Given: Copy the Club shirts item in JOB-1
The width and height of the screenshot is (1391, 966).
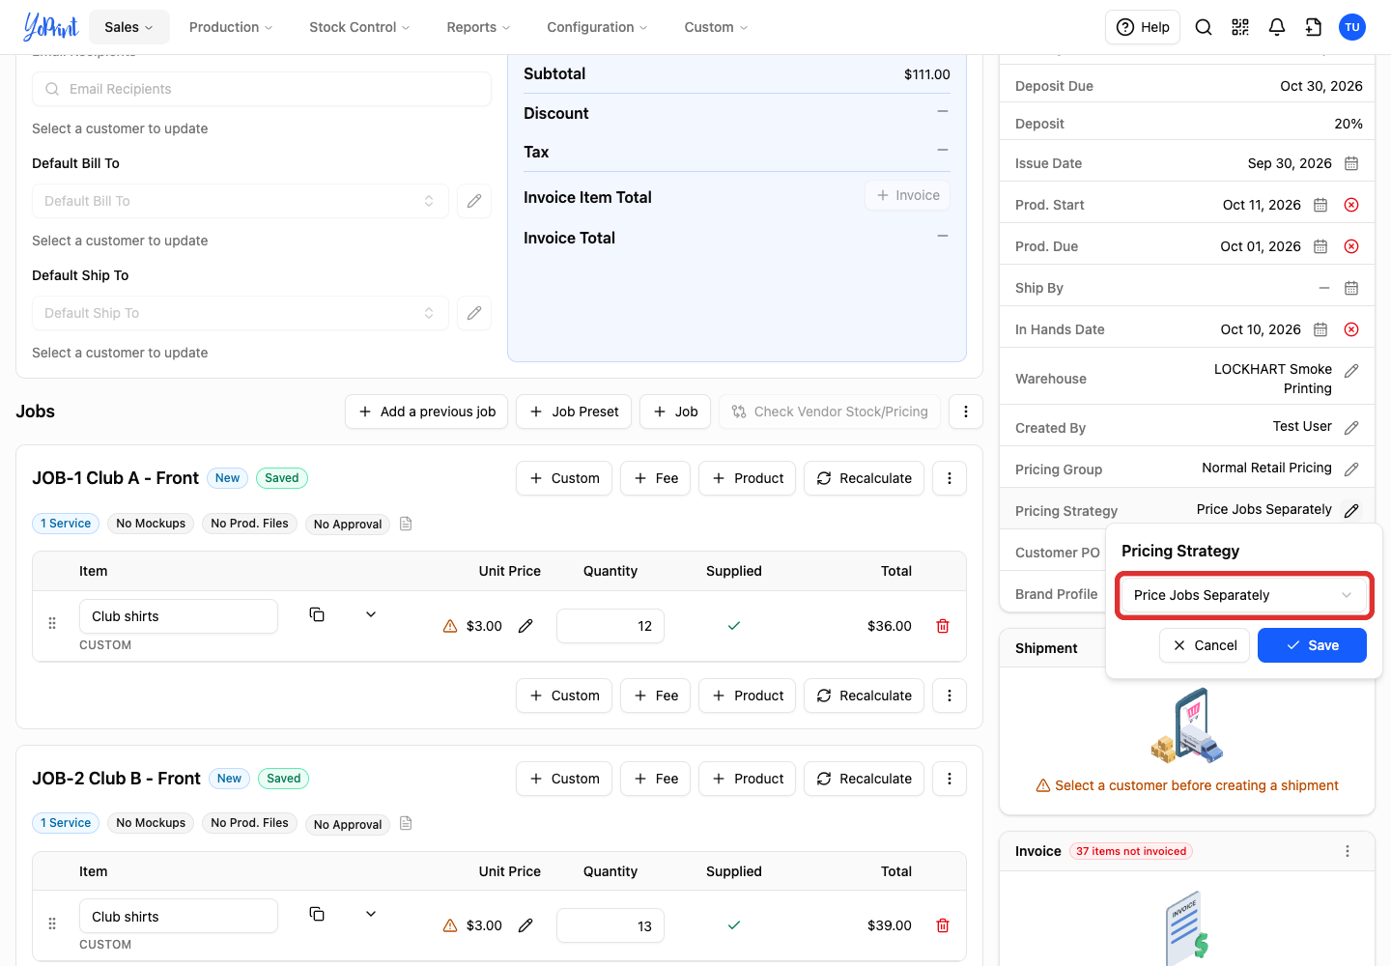Looking at the screenshot, I should (x=317, y=614).
